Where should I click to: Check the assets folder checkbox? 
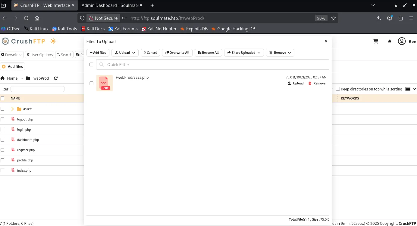2,109
